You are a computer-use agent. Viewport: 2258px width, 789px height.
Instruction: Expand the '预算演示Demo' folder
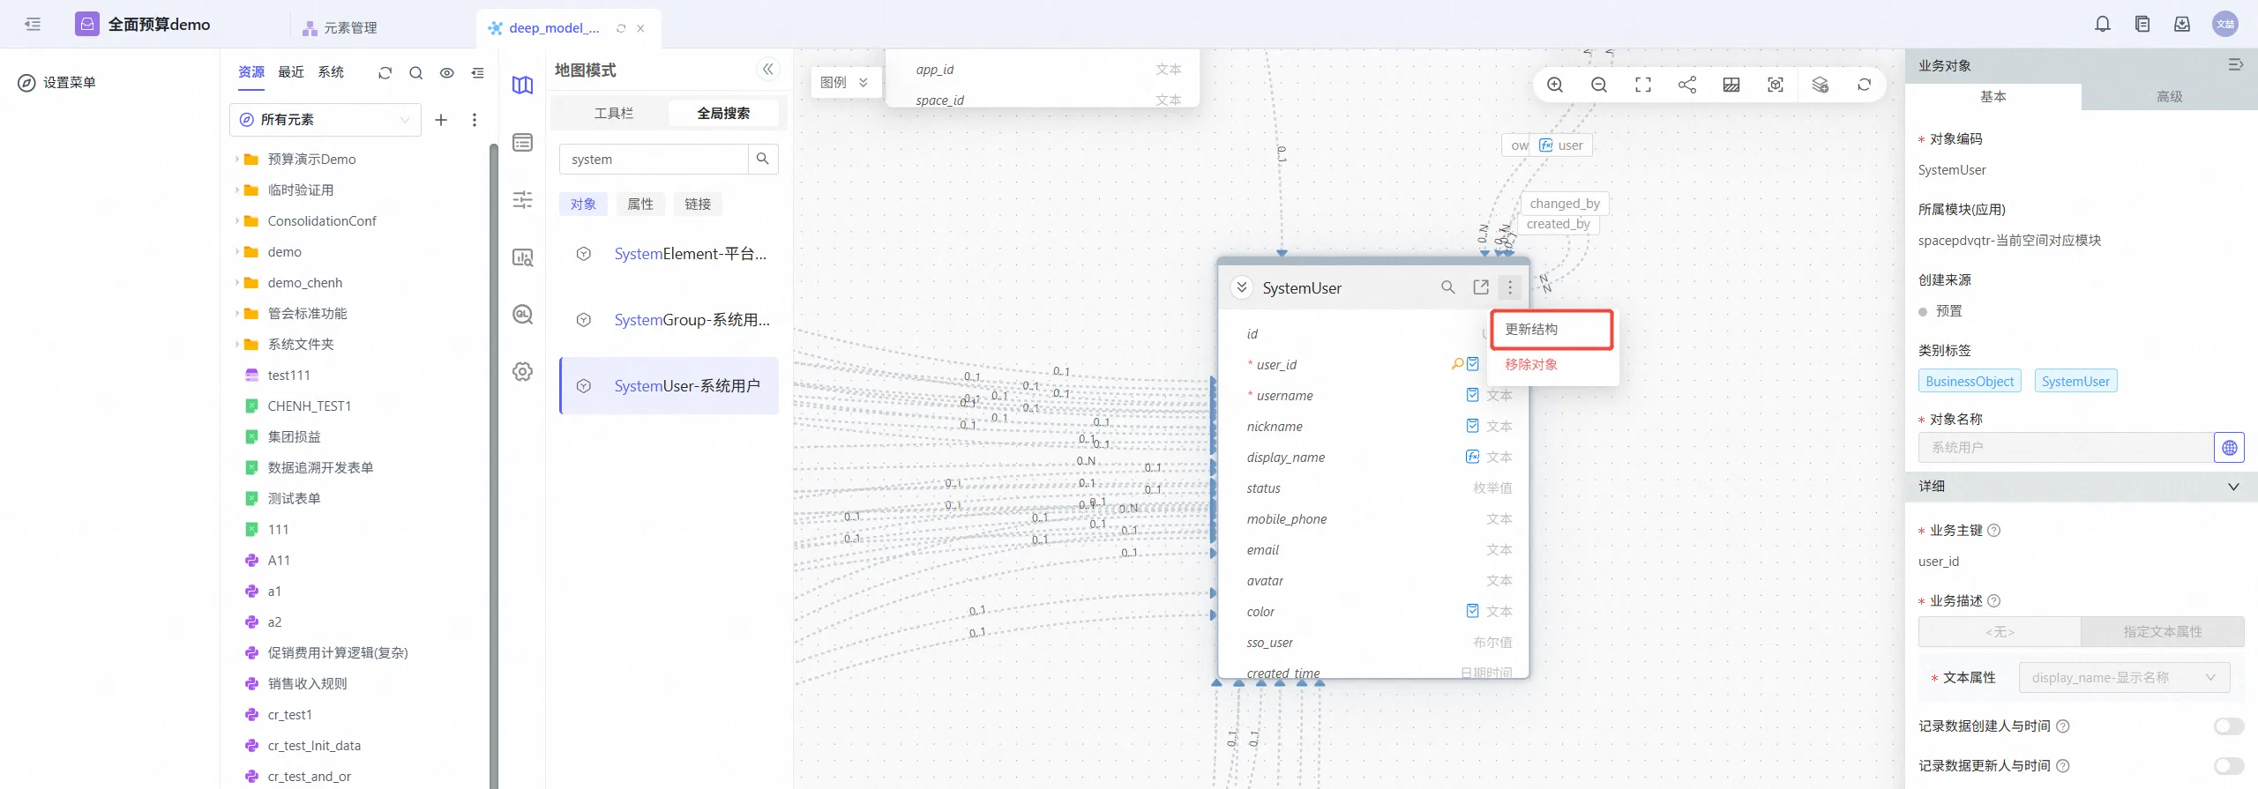point(237,160)
